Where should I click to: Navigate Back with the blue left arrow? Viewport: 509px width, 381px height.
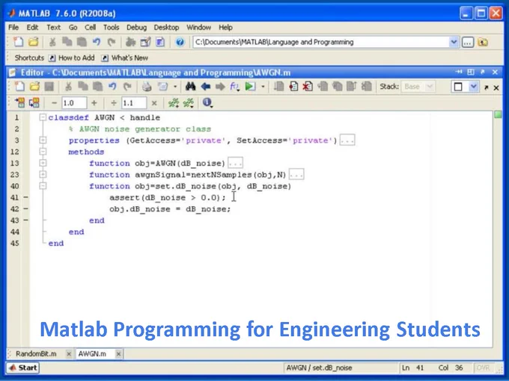click(205, 87)
